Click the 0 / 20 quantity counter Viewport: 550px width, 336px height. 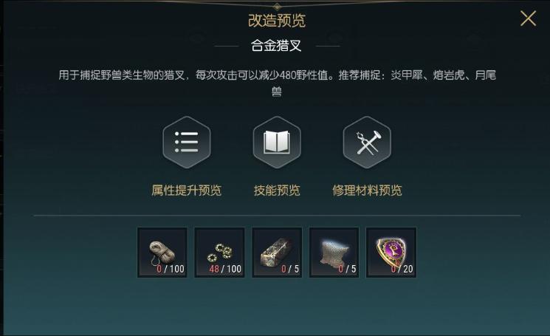[402, 269]
